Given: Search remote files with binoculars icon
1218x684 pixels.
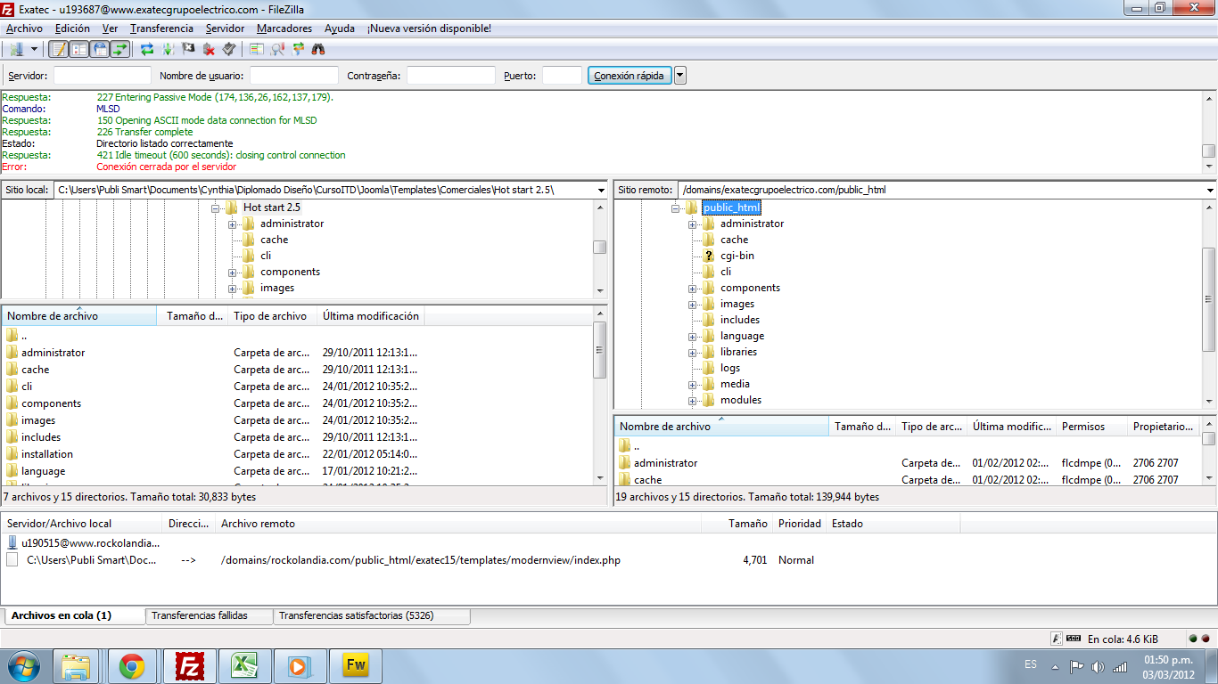Looking at the screenshot, I should [x=318, y=49].
